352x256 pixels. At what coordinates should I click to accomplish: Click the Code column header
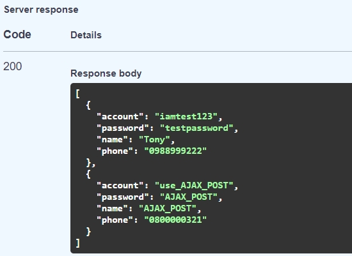coord(17,34)
